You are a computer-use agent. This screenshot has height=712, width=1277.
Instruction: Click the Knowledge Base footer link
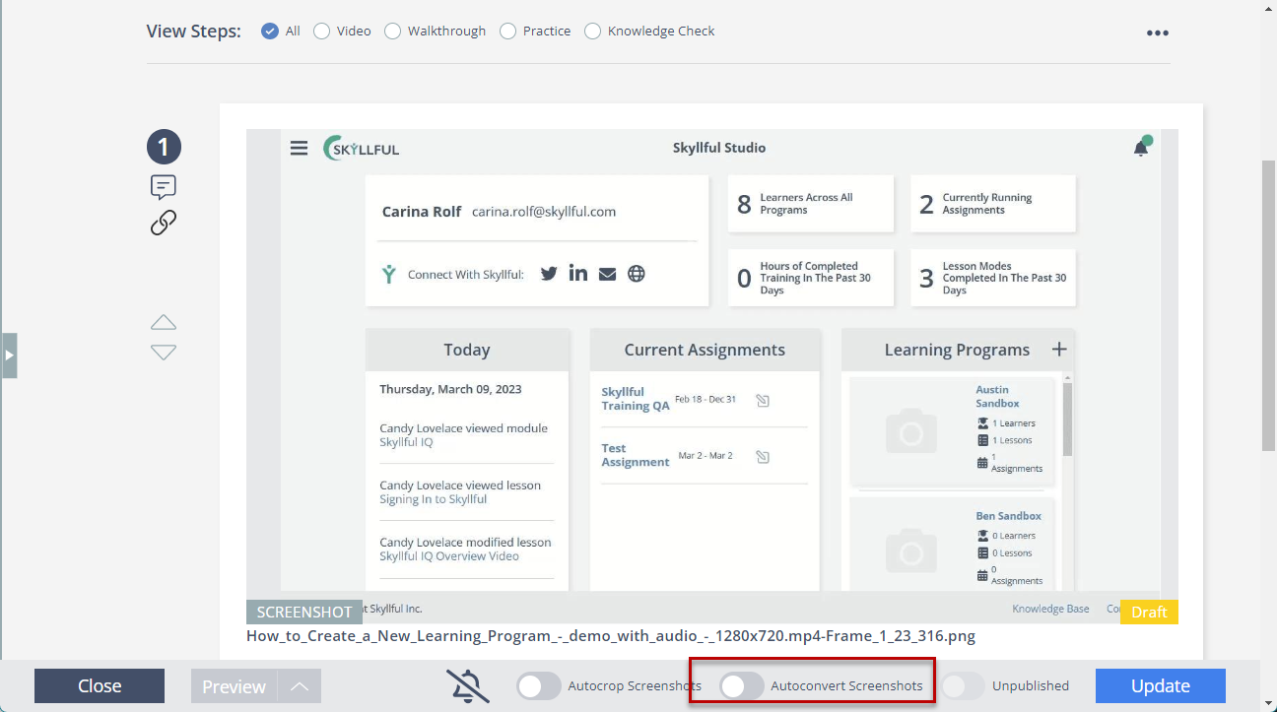tap(1050, 609)
